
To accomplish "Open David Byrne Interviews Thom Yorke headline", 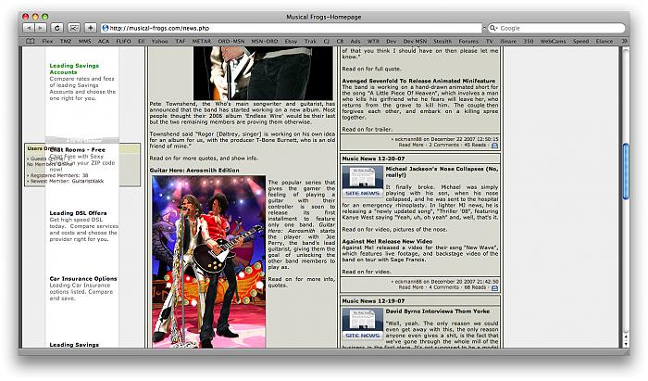I will [438, 311].
